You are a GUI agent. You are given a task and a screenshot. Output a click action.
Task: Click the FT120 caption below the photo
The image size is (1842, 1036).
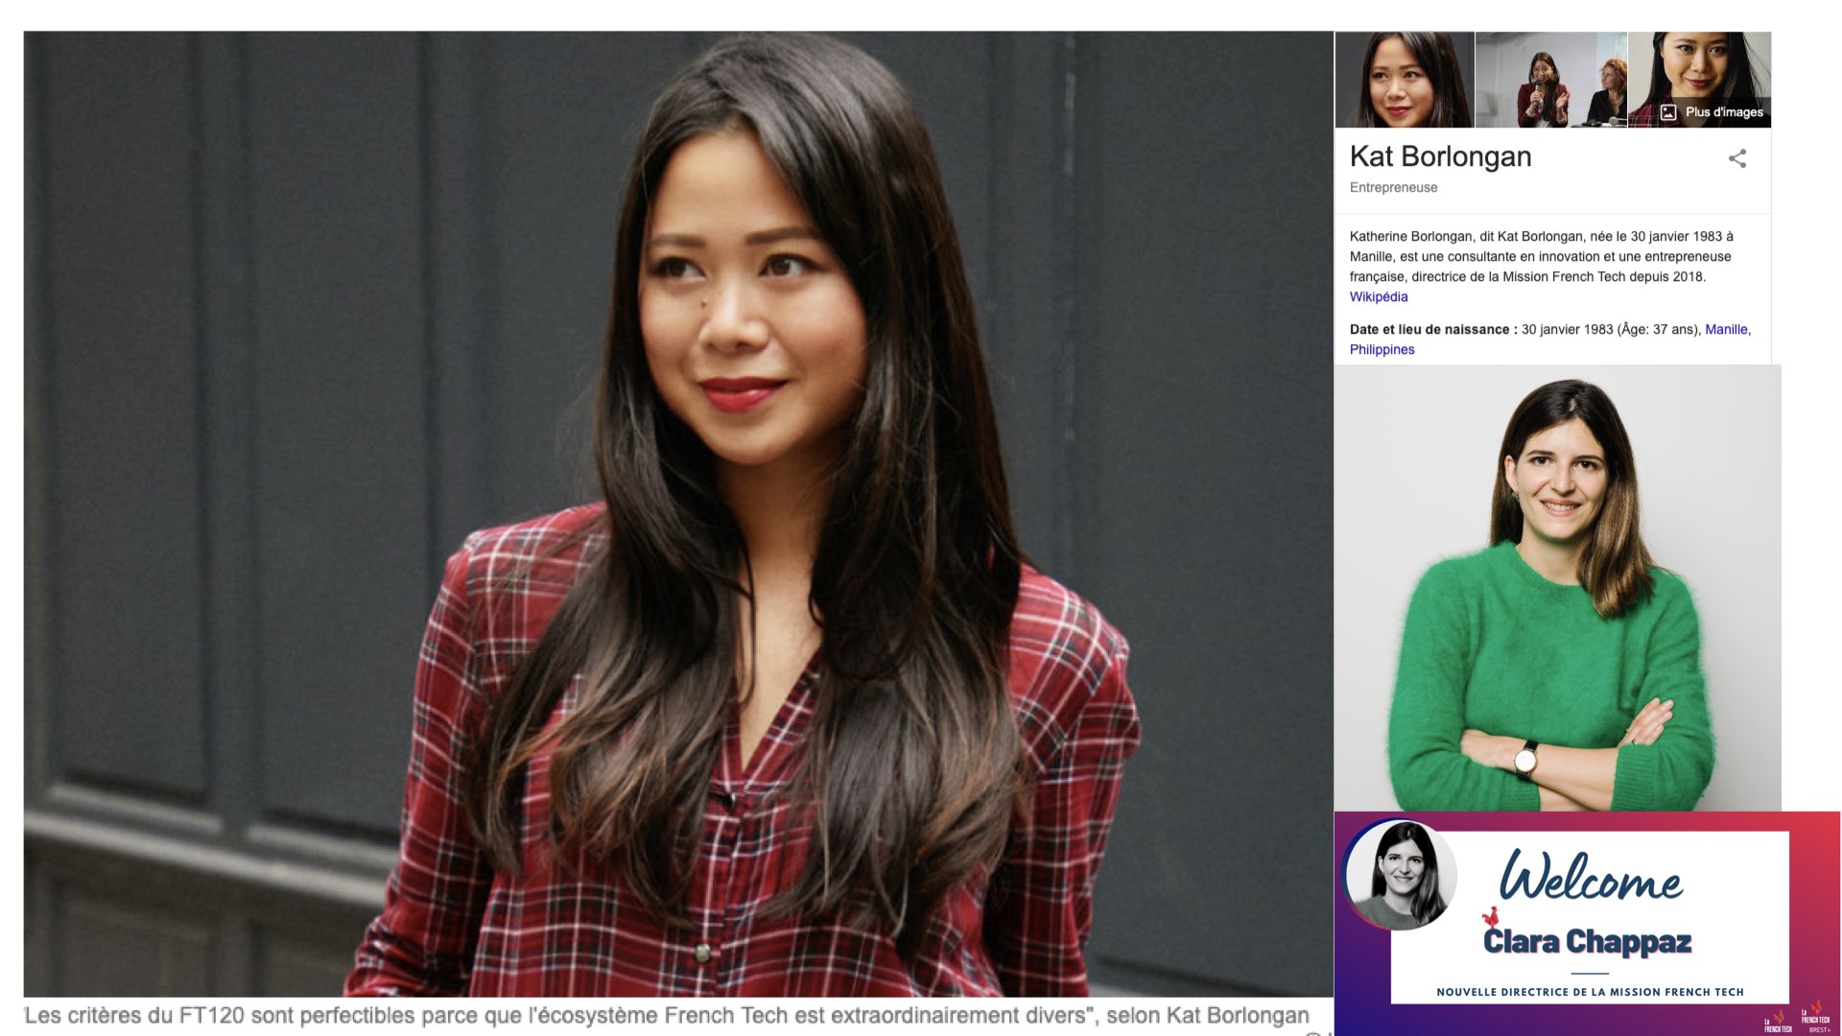pyautogui.click(x=667, y=1016)
